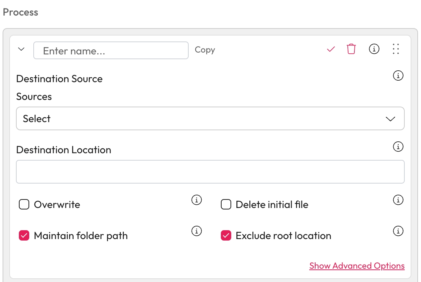Image resolution: width=421 pixels, height=282 pixels.
Task: Click the red checkmark confirm icon
Action: click(331, 49)
